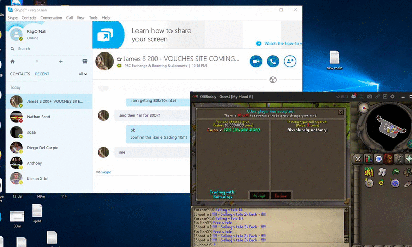Open the 'new main' desktop file
The height and width of the screenshot is (247, 412).
[x=334, y=60]
